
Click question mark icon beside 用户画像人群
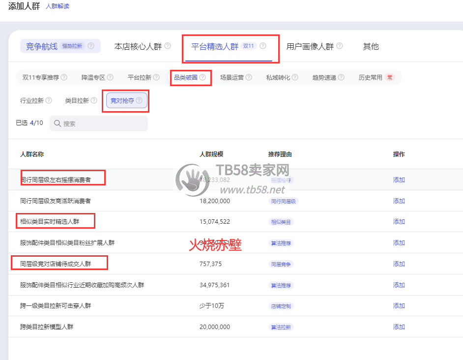(340, 46)
